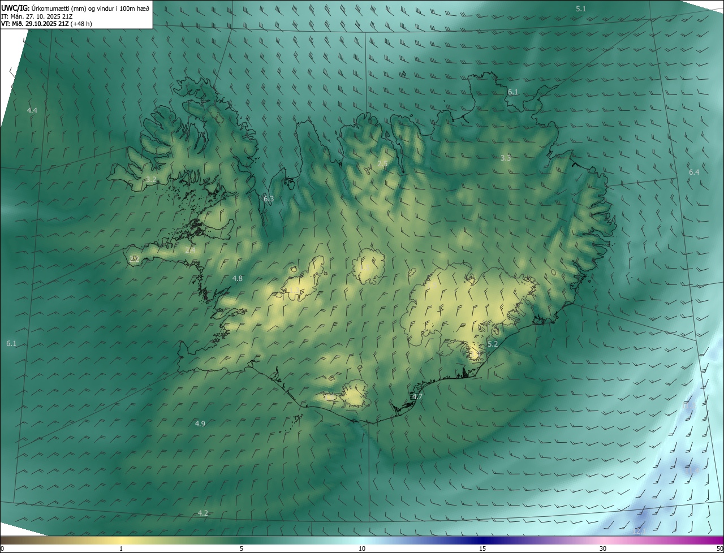This screenshot has height=553, width=724.
Task: Click the 10 tick on the color scale
Action: click(x=362, y=548)
